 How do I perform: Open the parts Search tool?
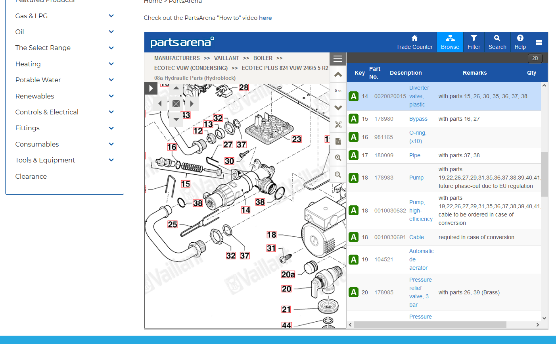pyautogui.click(x=497, y=42)
